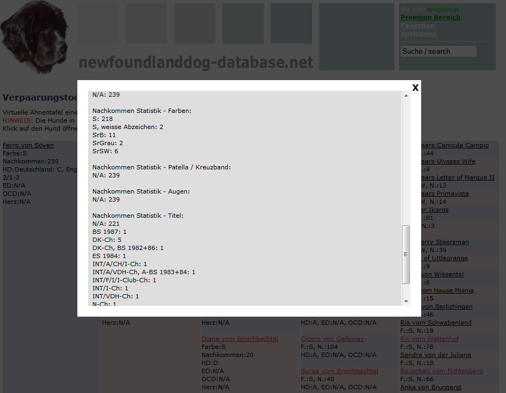Click the newfoundlanddog-database.net site title

196,63
